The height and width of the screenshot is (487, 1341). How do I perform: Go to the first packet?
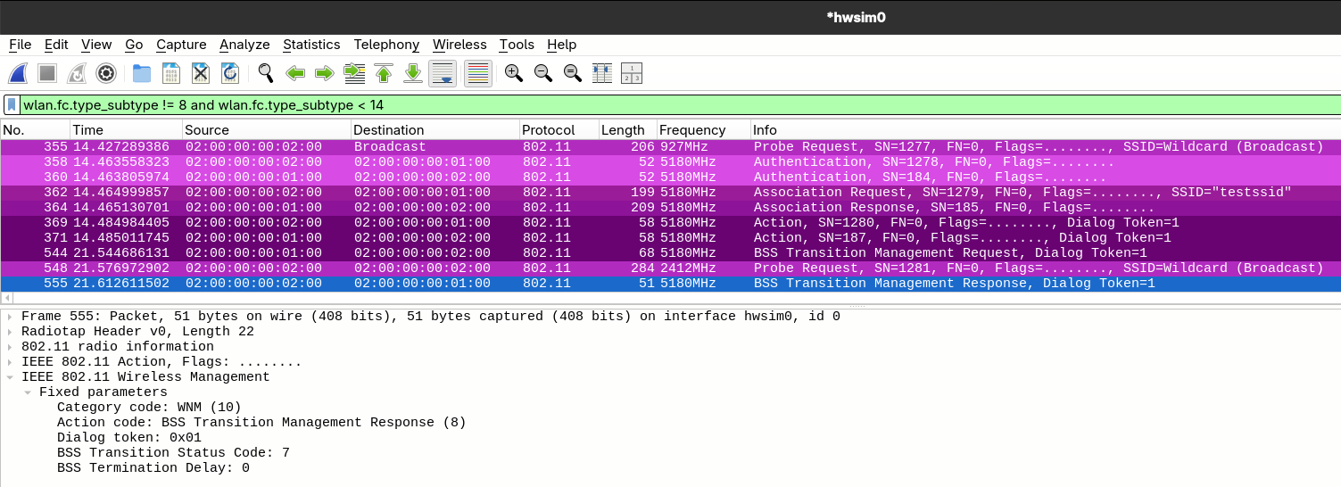click(x=384, y=73)
